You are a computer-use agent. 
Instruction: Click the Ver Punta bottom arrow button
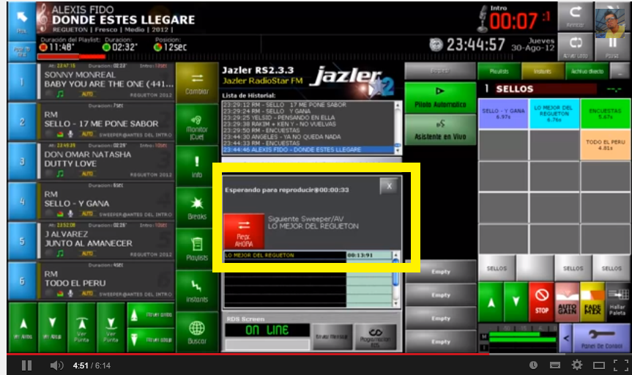[x=111, y=327]
